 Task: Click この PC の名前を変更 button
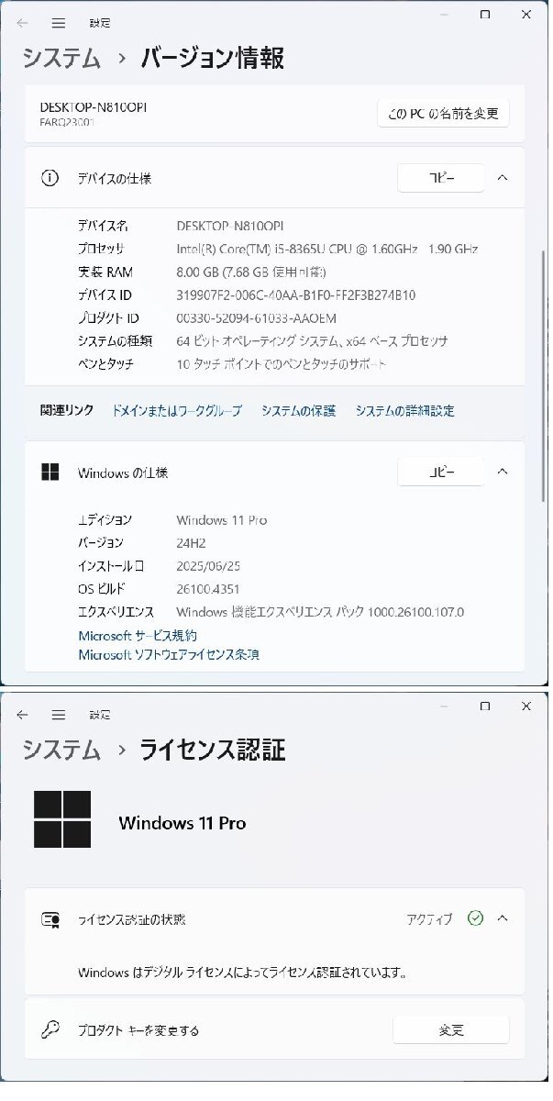point(443,113)
